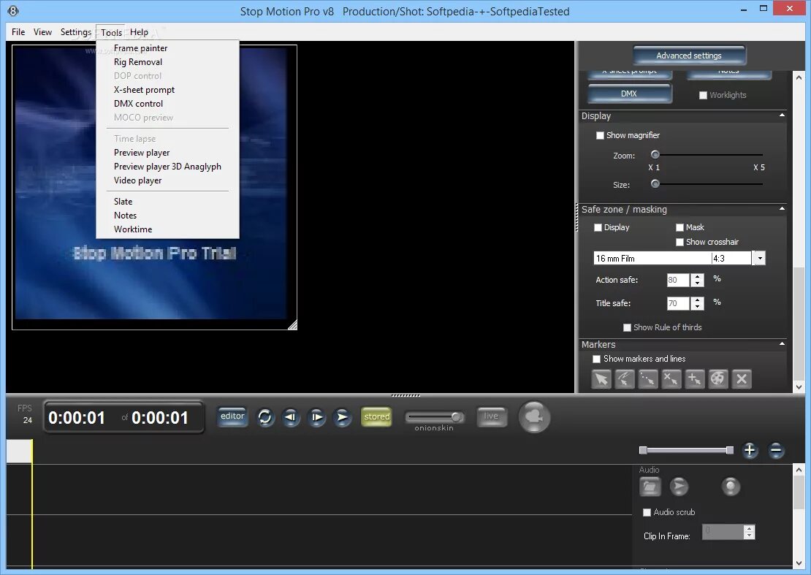Open the marker color palette
Image resolution: width=811 pixels, height=575 pixels.
[x=718, y=379]
